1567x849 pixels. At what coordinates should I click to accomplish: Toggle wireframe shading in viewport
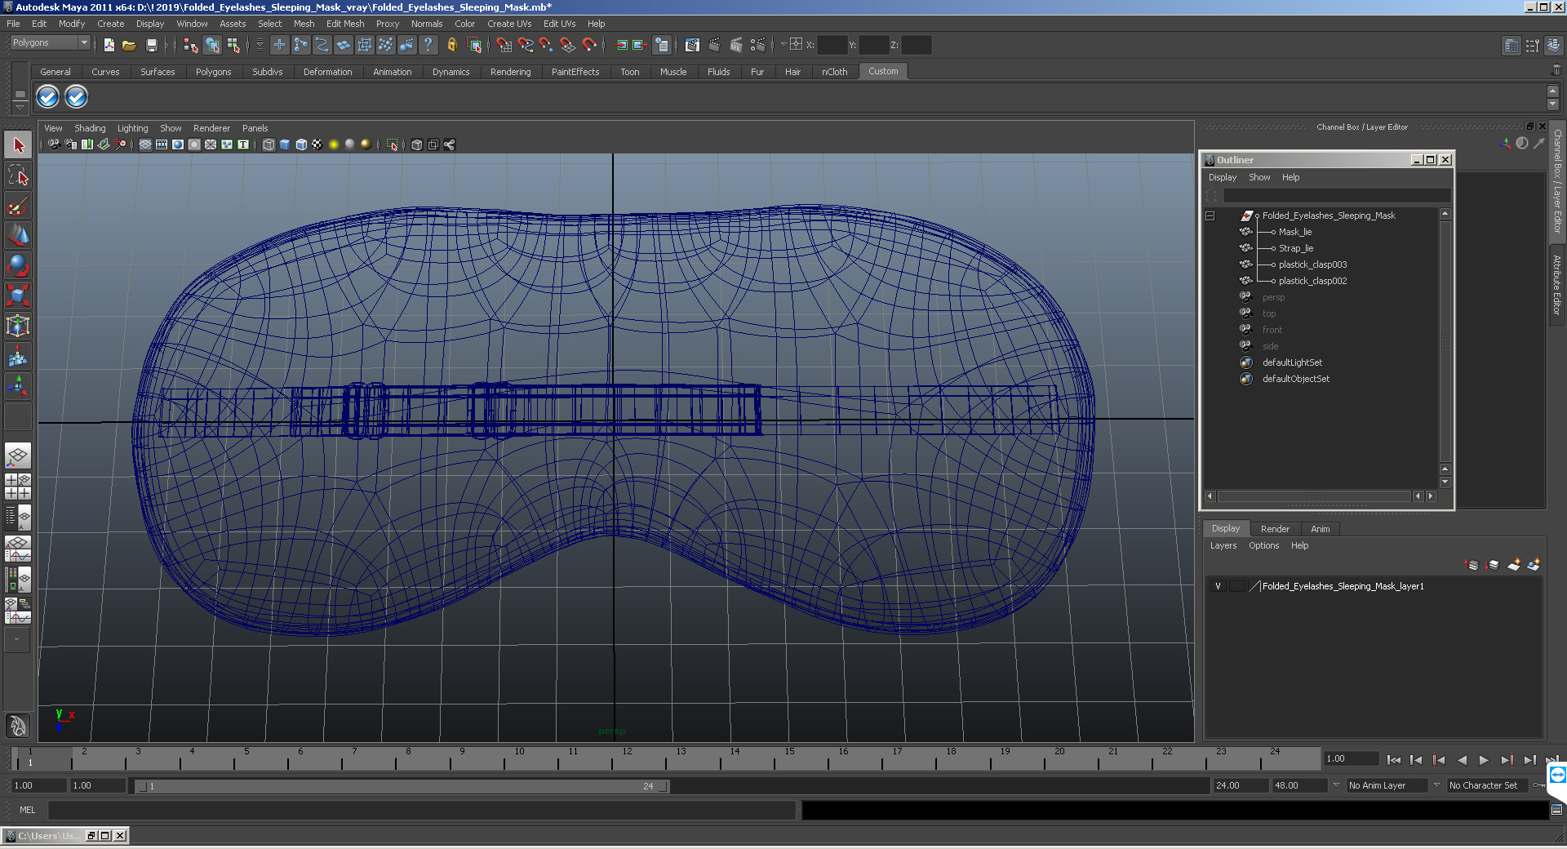(269, 144)
